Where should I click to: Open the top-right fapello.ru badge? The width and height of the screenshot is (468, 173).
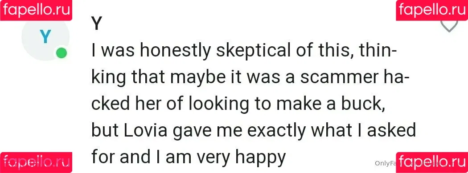point(432,10)
